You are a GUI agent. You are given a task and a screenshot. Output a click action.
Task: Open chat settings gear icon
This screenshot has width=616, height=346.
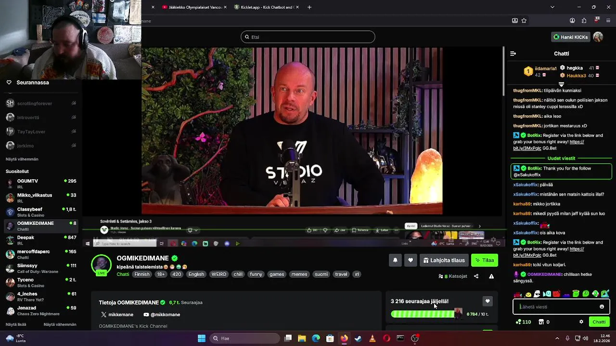coord(581,322)
